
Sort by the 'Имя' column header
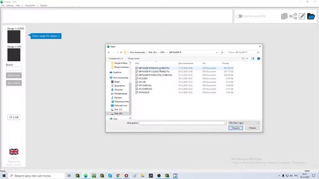(x=137, y=63)
